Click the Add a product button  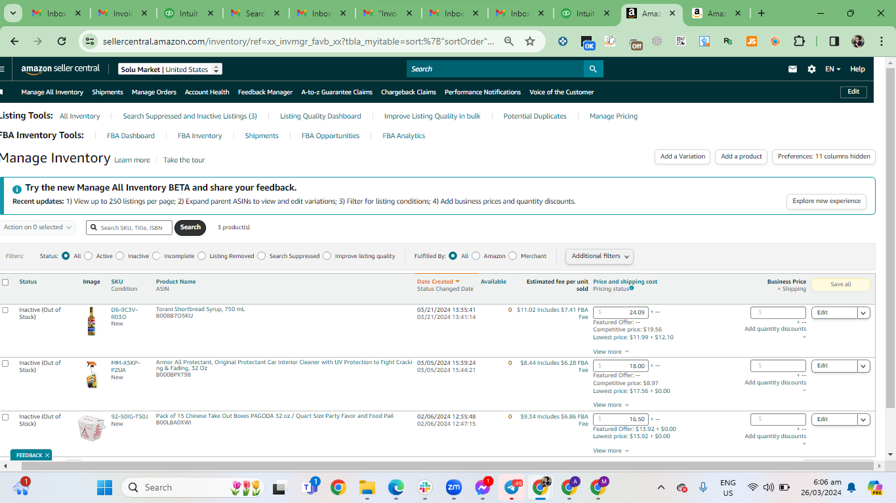[741, 157]
